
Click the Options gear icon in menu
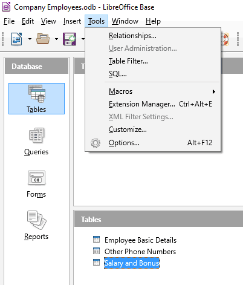tap(96, 143)
